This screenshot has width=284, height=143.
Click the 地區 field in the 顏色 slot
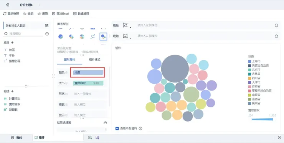coord(88,72)
